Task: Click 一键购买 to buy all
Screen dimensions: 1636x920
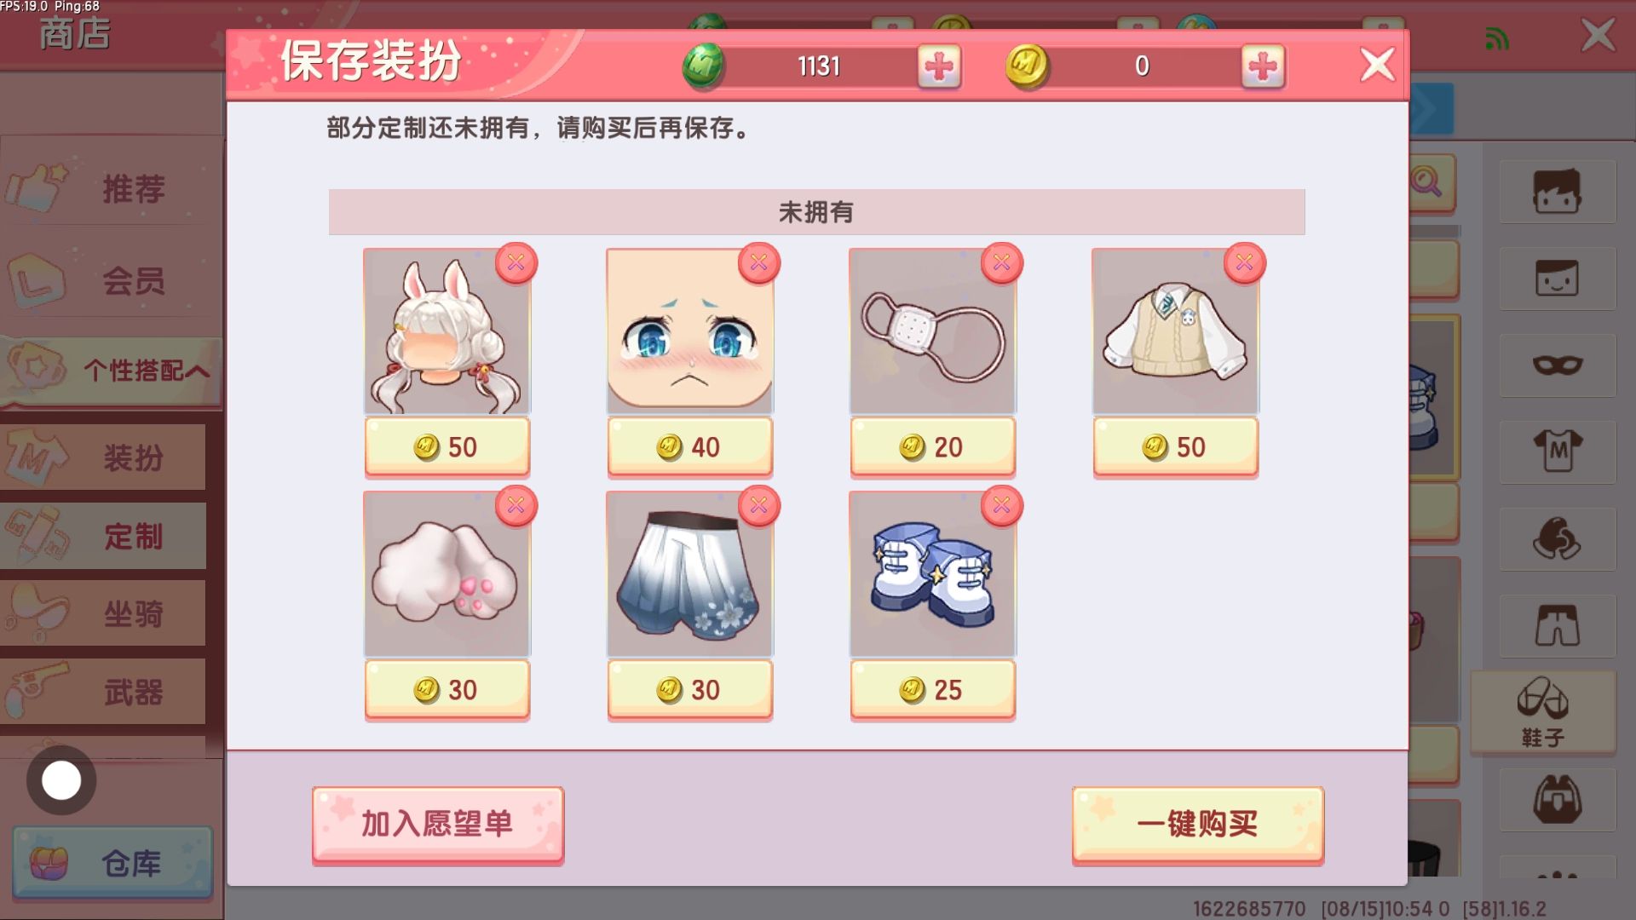Action: [x=1198, y=825]
